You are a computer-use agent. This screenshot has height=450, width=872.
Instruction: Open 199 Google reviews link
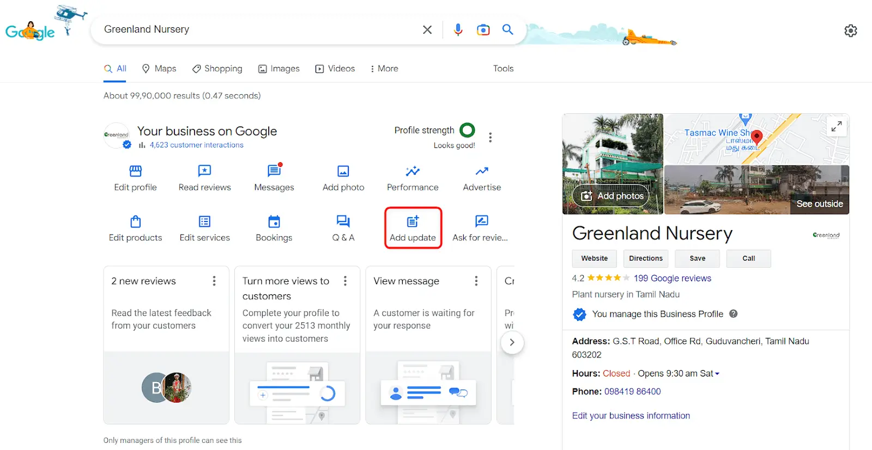(672, 278)
